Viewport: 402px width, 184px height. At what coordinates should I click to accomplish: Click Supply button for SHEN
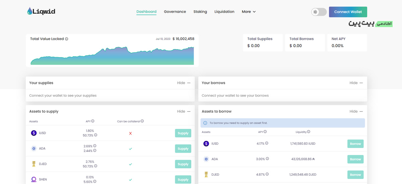(183, 179)
